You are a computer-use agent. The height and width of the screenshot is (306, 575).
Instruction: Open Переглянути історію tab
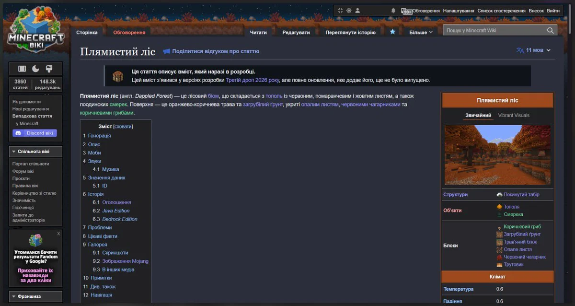click(x=350, y=32)
